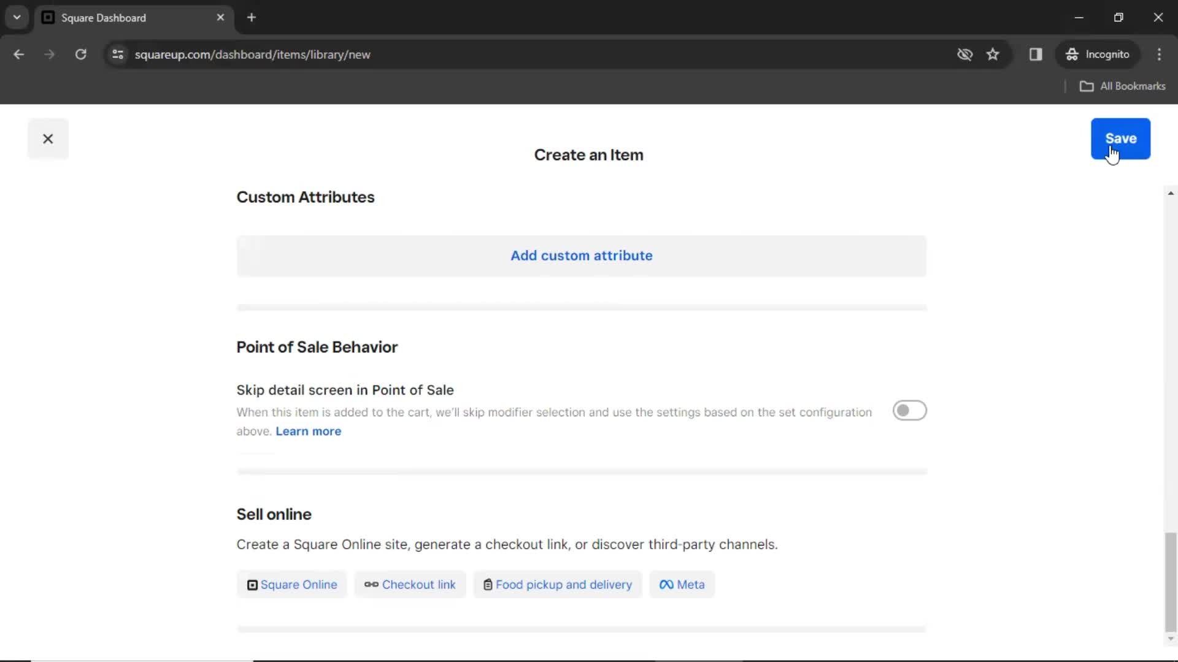The width and height of the screenshot is (1178, 662).
Task: Click the Meta channel icon
Action: pos(667,584)
